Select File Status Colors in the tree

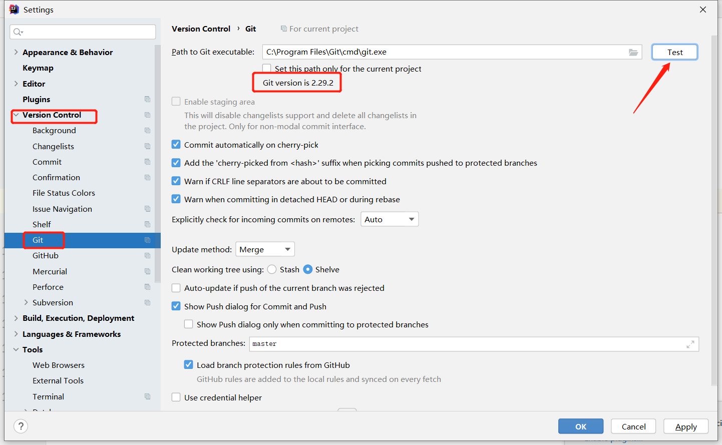[64, 193]
